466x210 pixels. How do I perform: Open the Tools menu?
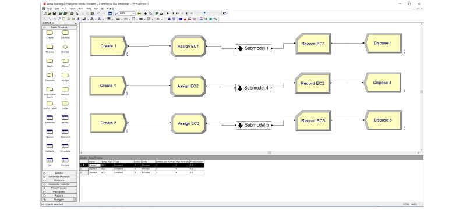pyautogui.click(x=72, y=9)
